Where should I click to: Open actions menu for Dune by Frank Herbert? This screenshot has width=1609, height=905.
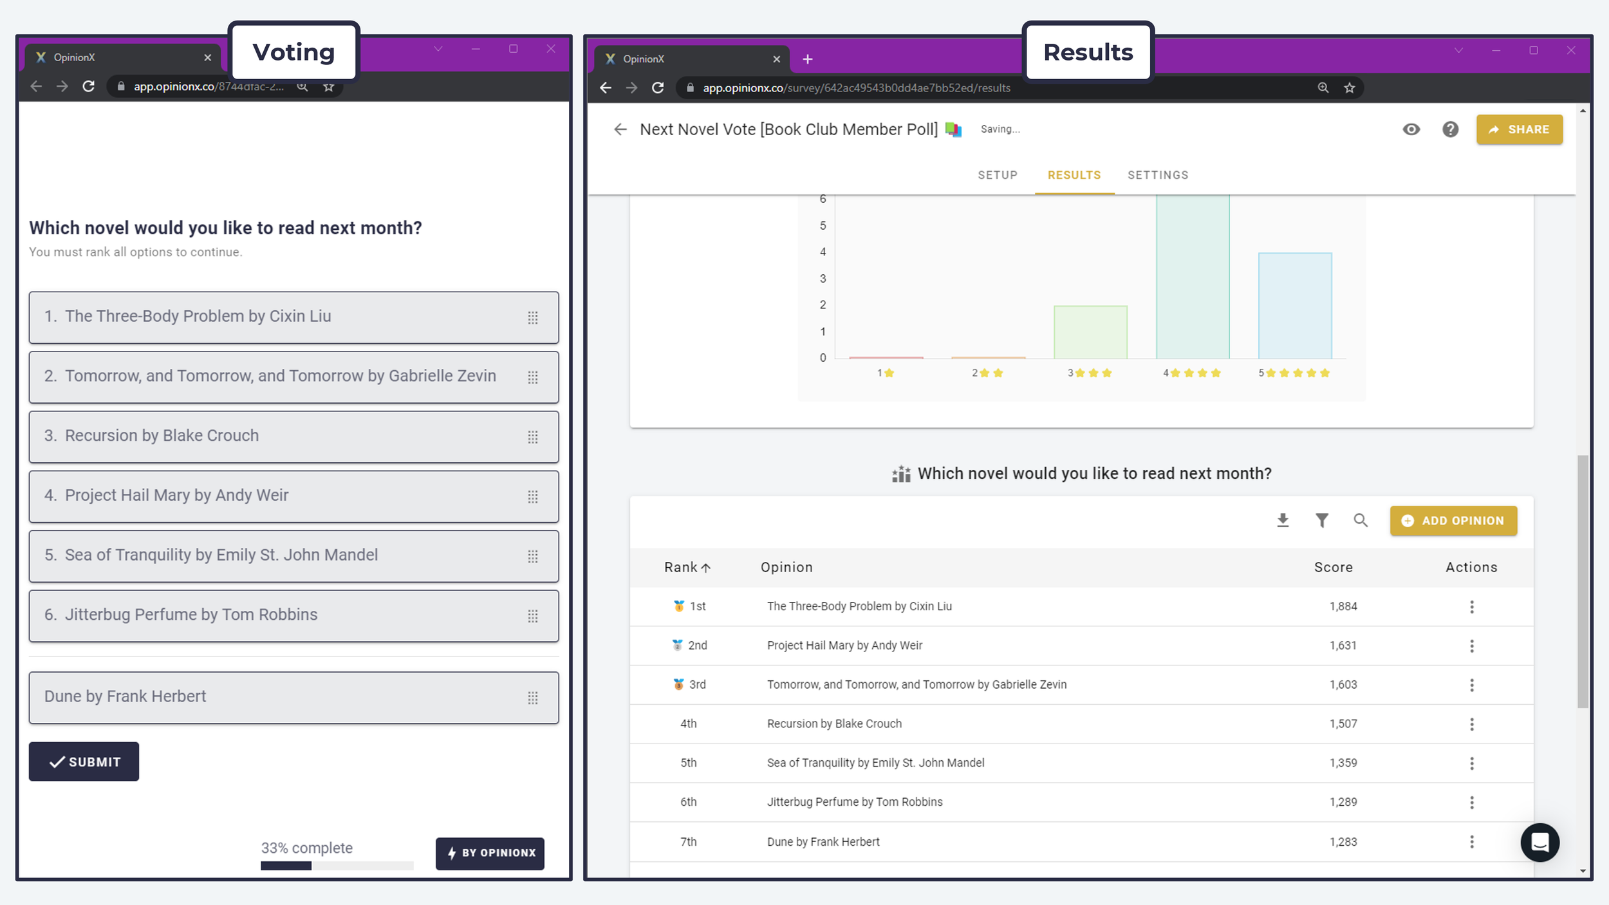pyautogui.click(x=1471, y=842)
